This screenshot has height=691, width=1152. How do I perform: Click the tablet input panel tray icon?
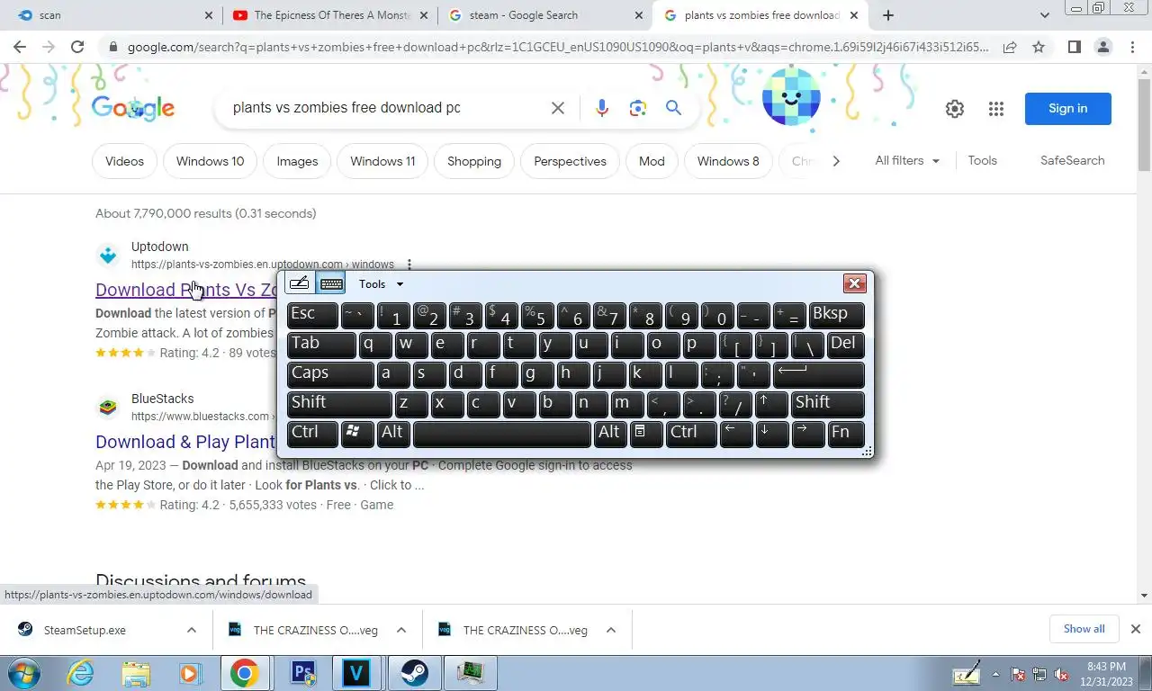coord(967,673)
